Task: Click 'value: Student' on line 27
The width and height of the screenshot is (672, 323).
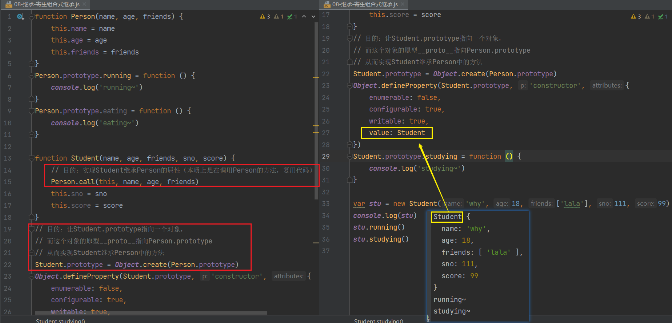Action: tap(397, 133)
